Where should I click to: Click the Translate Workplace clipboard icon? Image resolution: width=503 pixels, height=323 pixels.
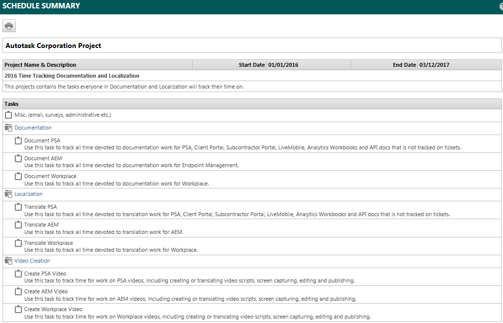19,243
